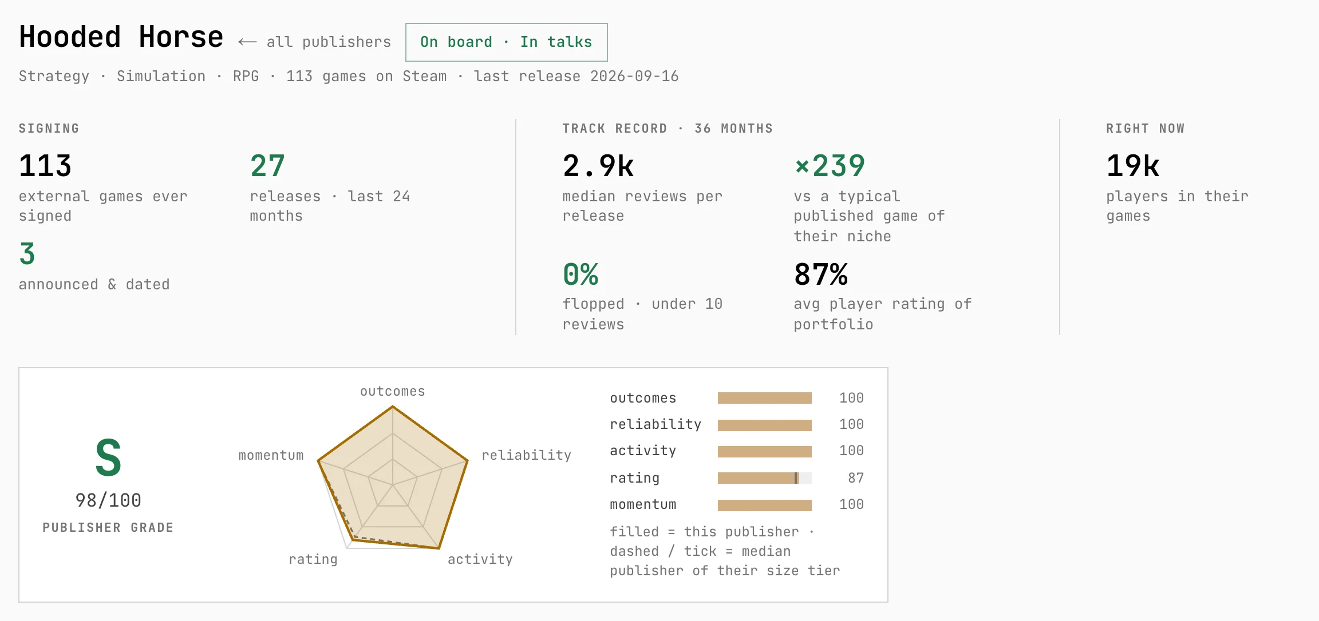This screenshot has height=621, width=1319.
Task: Select the '0%' flopped stat
Action: pos(580,274)
